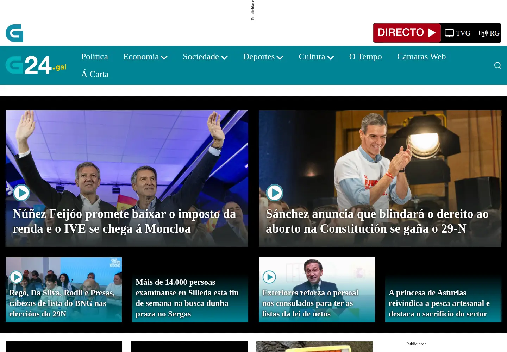Expand the Economía menu chevron

tap(164, 57)
